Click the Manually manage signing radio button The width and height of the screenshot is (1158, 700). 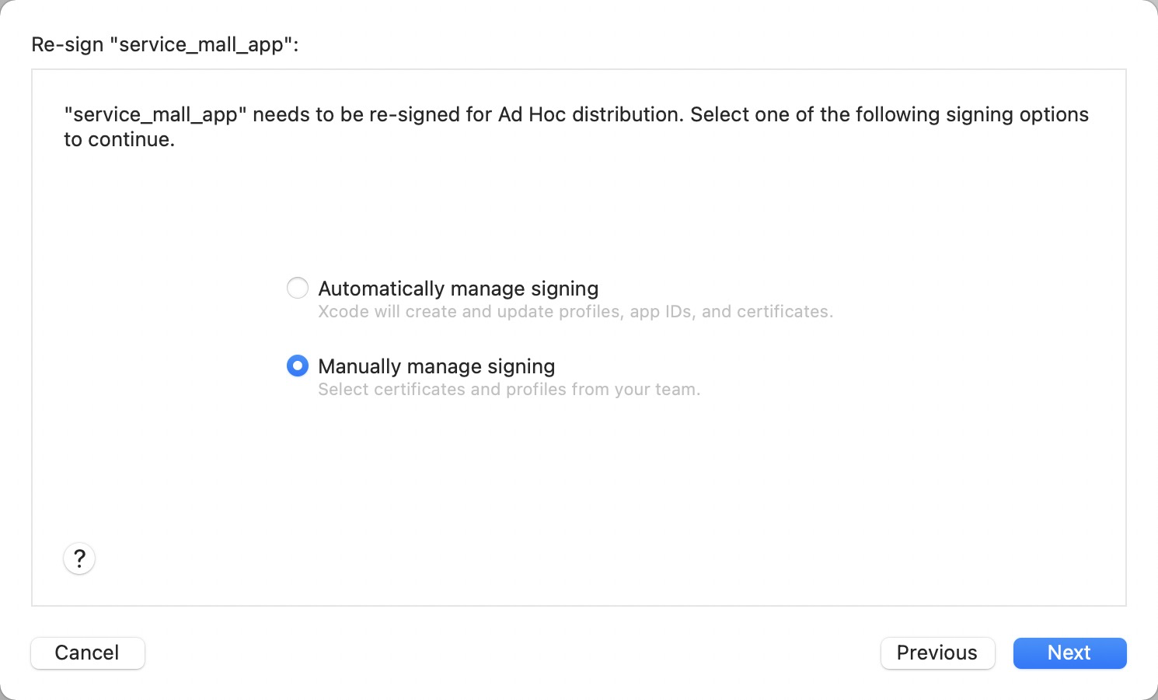point(298,366)
